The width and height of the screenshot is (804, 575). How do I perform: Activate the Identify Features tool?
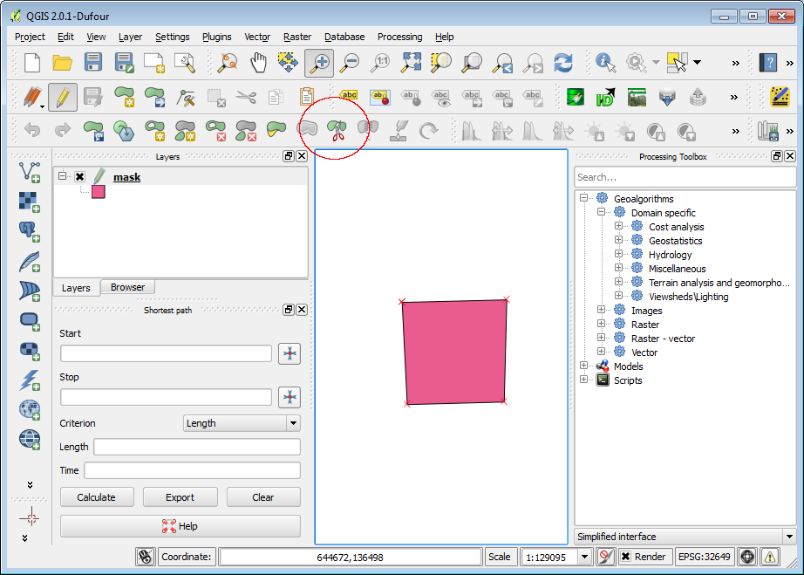tap(603, 62)
